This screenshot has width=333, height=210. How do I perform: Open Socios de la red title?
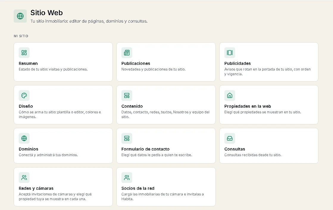[x=138, y=188]
